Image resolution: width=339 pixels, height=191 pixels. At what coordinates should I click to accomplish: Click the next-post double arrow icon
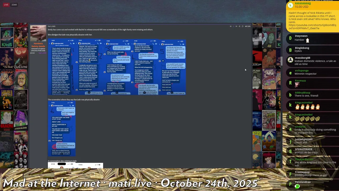pos(236,26)
